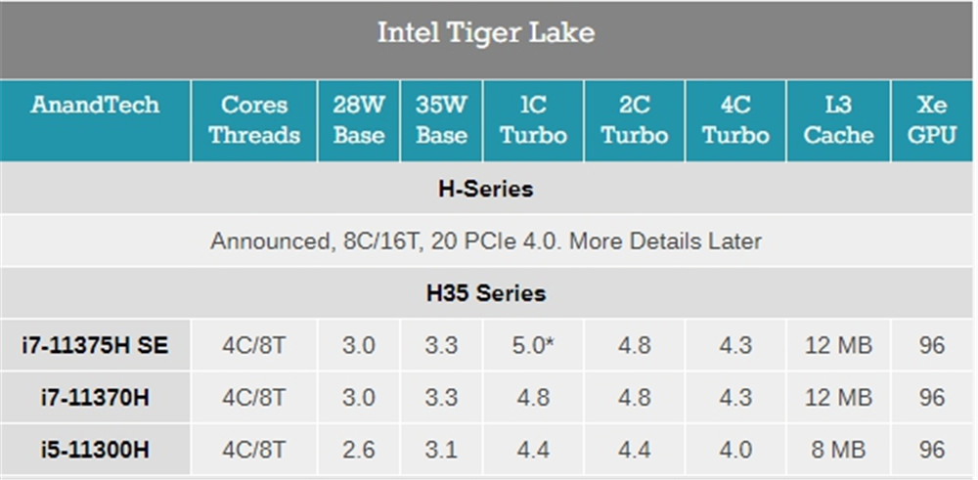
Task: Click the L3 Cache column header
Action: click(838, 121)
